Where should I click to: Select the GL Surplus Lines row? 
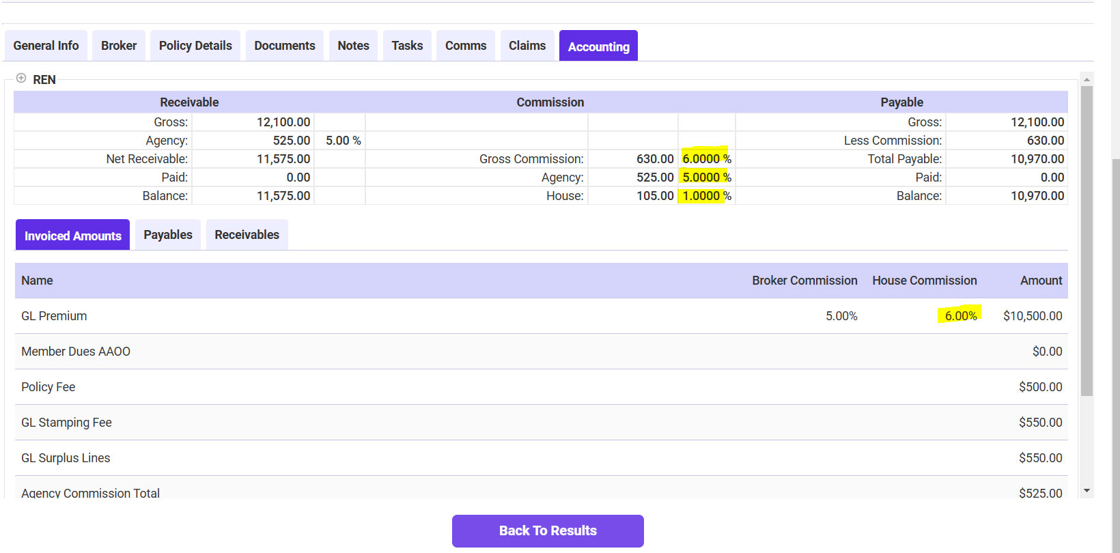tap(542, 458)
